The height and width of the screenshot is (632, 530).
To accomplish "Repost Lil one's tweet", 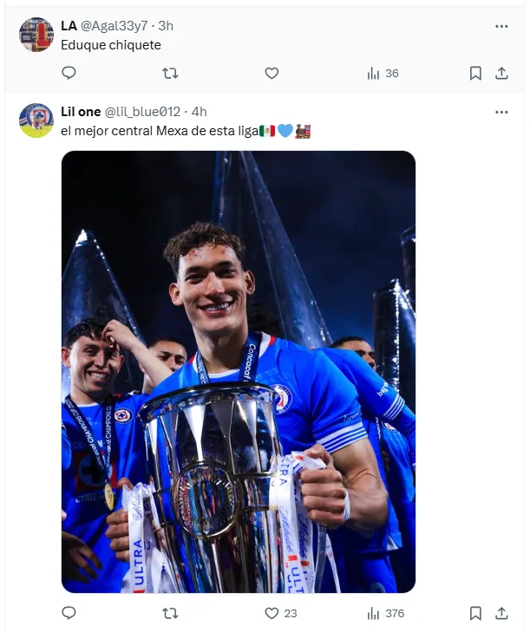I will [x=170, y=613].
